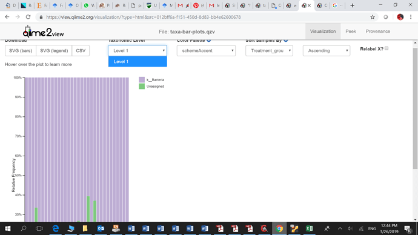Switch to the Google browser tab

click(x=337, y=5)
